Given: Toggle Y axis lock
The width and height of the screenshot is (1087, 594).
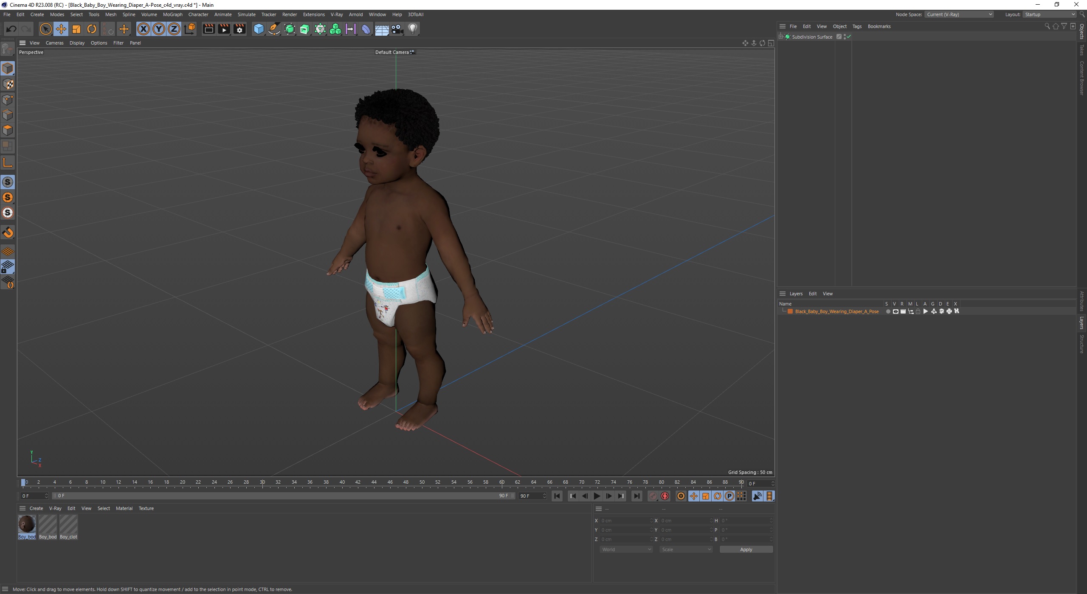Looking at the screenshot, I should (x=159, y=29).
